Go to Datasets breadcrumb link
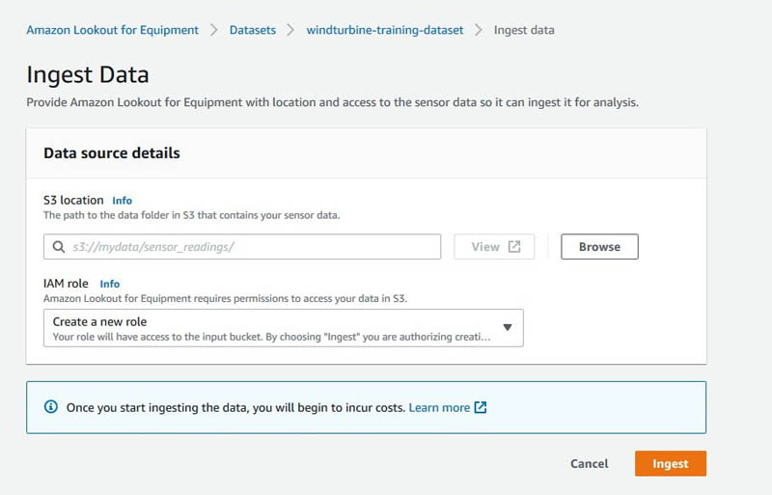The height and width of the screenshot is (495, 772). (253, 30)
